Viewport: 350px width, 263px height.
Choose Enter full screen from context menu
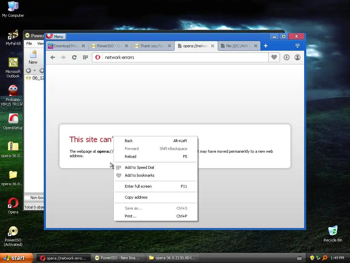tap(156, 186)
